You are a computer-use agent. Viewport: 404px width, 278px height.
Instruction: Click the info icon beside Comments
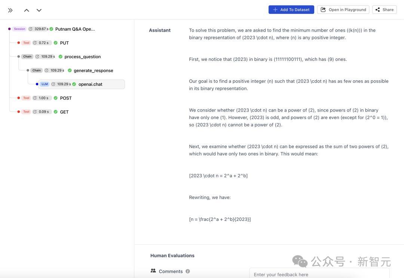[x=188, y=271]
